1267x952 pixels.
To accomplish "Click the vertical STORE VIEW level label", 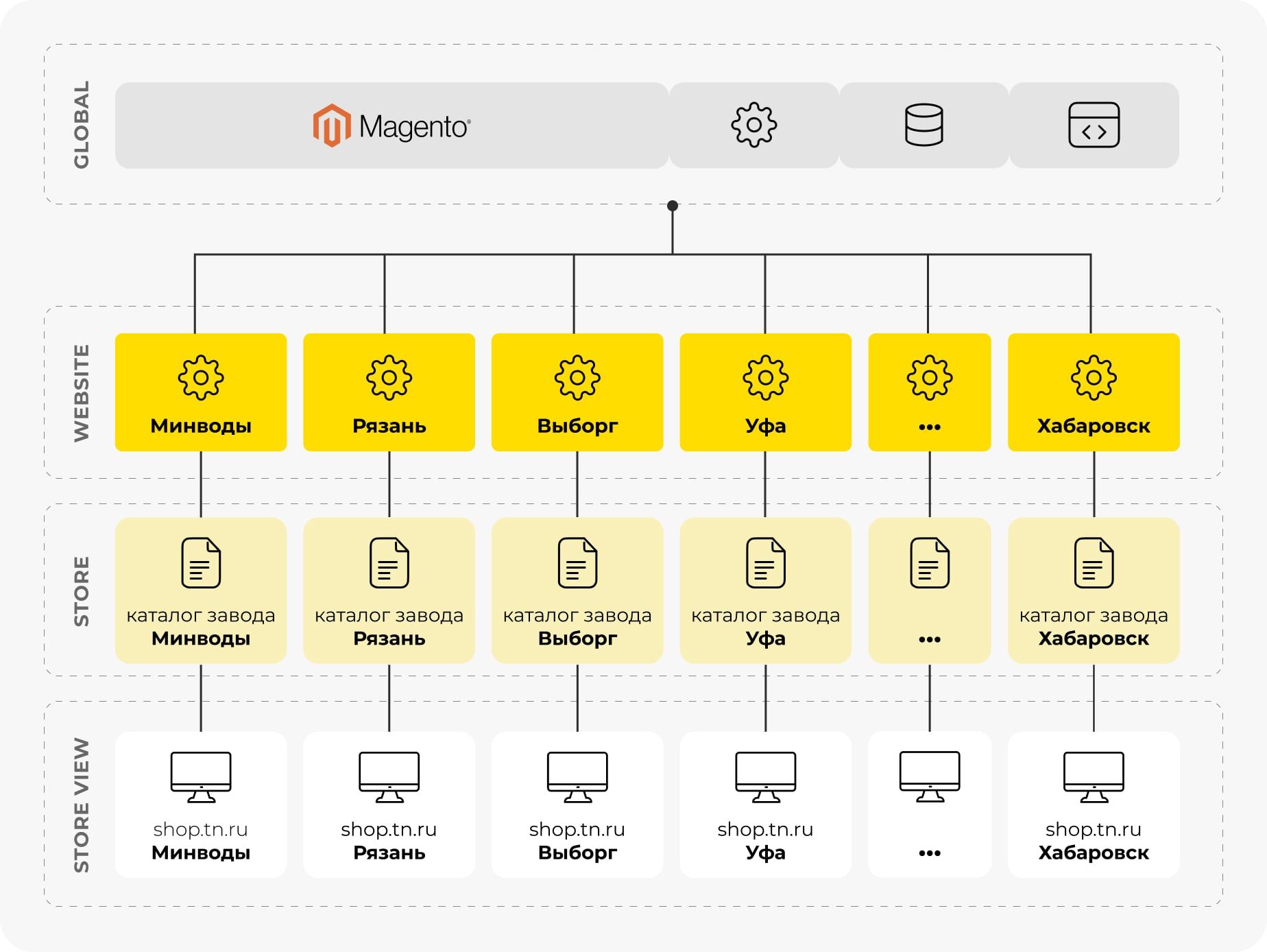I will click(82, 805).
